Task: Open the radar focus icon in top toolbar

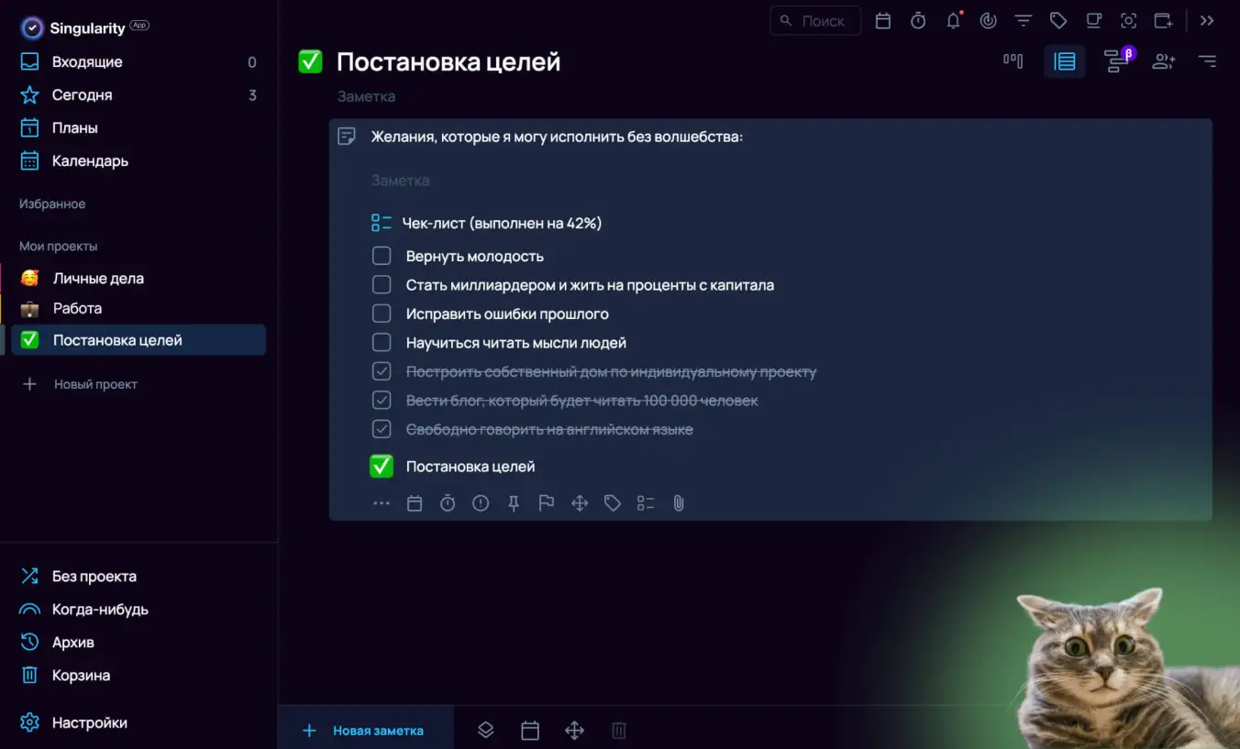Action: tap(989, 20)
